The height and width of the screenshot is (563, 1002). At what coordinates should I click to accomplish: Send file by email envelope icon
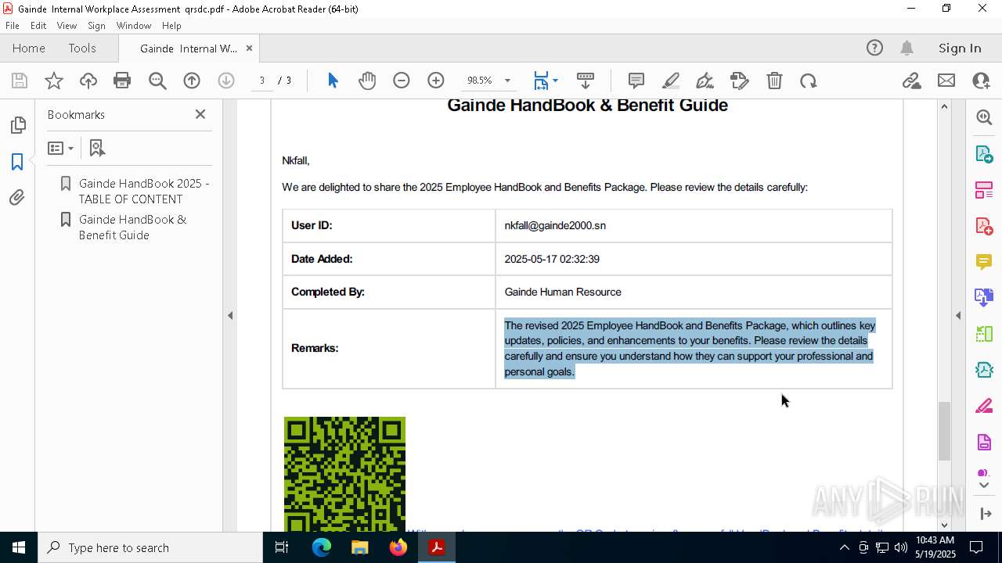click(946, 81)
